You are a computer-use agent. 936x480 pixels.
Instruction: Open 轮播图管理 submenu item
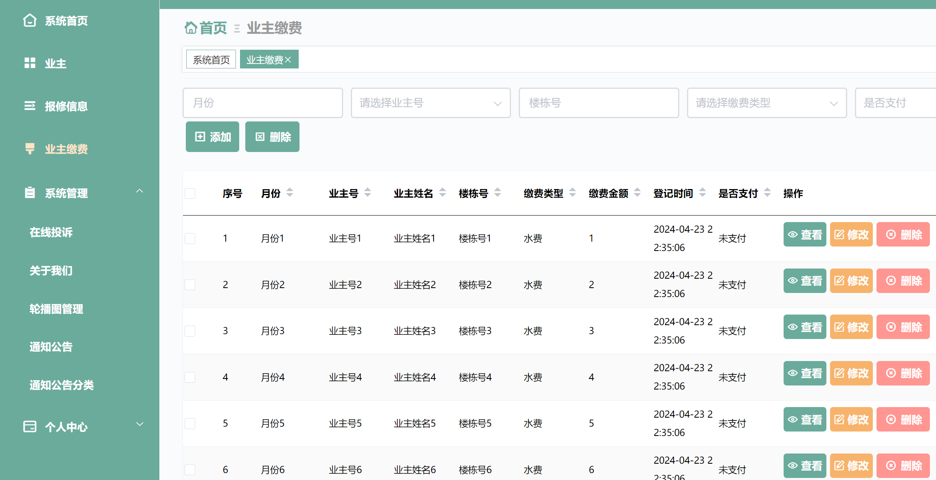[x=56, y=309]
